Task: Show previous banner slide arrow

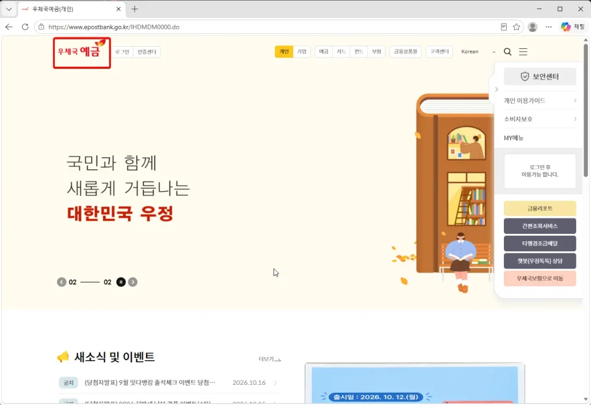Action: point(61,282)
